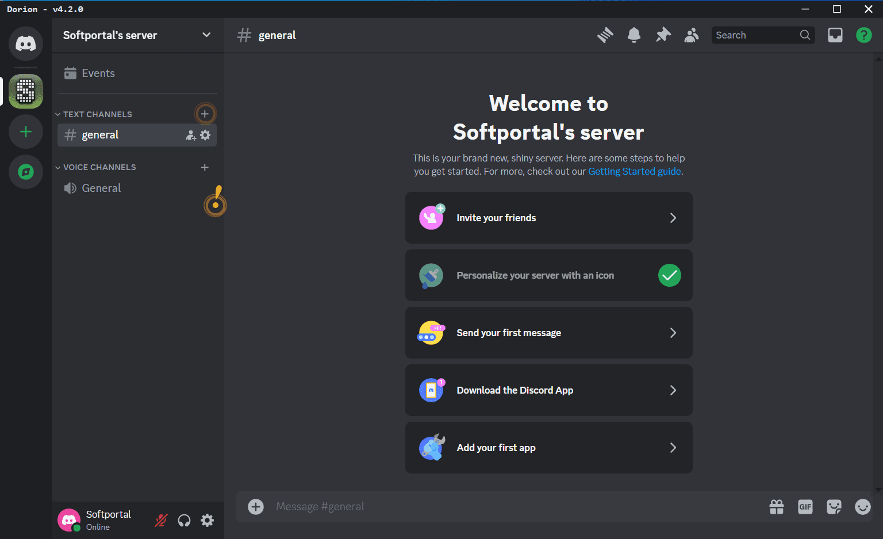The width and height of the screenshot is (883, 539).
Task: Open the Add your first app card
Action: 549,448
